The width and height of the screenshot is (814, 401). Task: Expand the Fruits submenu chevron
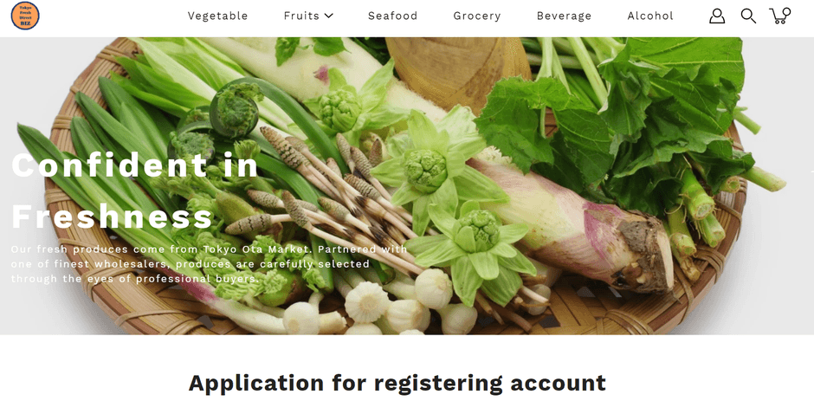328,16
